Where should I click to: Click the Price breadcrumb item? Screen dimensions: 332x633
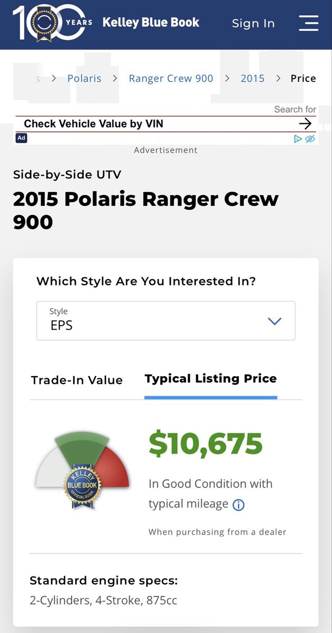tap(303, 78)
